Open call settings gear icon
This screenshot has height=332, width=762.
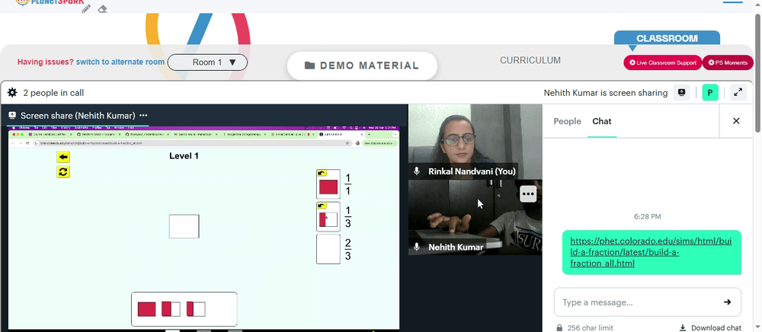[x=12, y=93]
